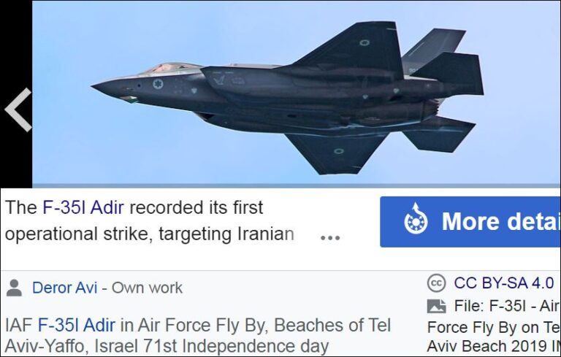Open the CC BY-SA 4.0 license link

[x=504, y=283]
